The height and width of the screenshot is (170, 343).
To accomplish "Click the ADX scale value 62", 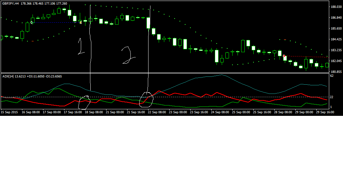I will coord(332,76).
